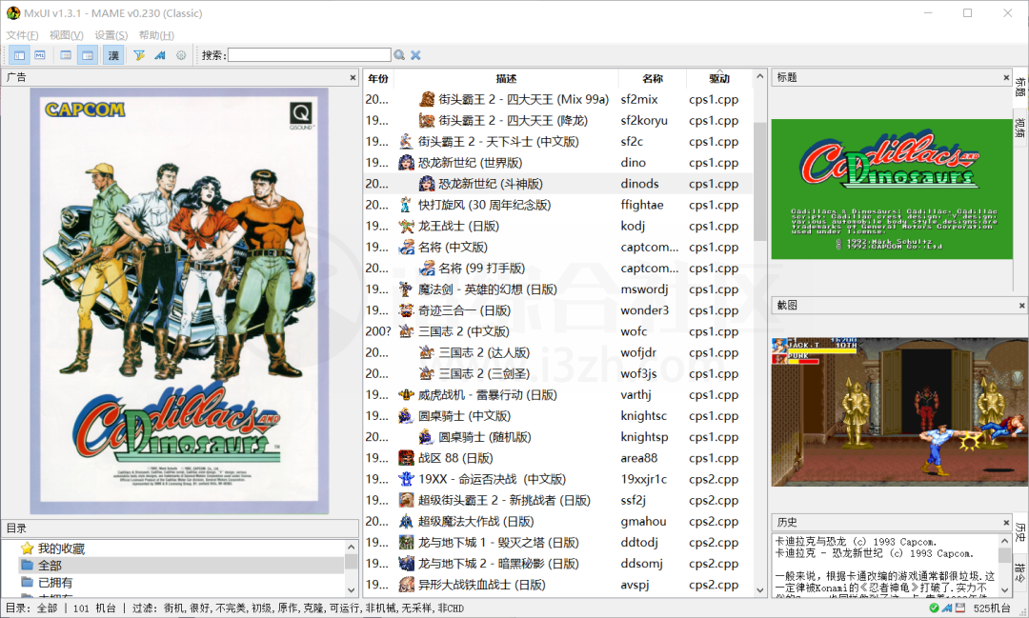The image size is (1029, 618).
Task: Open the 视图(V) menu
Action: (67, 35)
